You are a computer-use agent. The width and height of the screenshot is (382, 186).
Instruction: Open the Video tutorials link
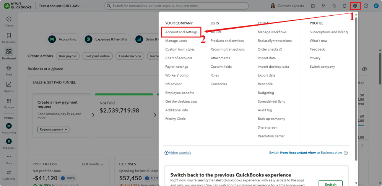(180, 153)
